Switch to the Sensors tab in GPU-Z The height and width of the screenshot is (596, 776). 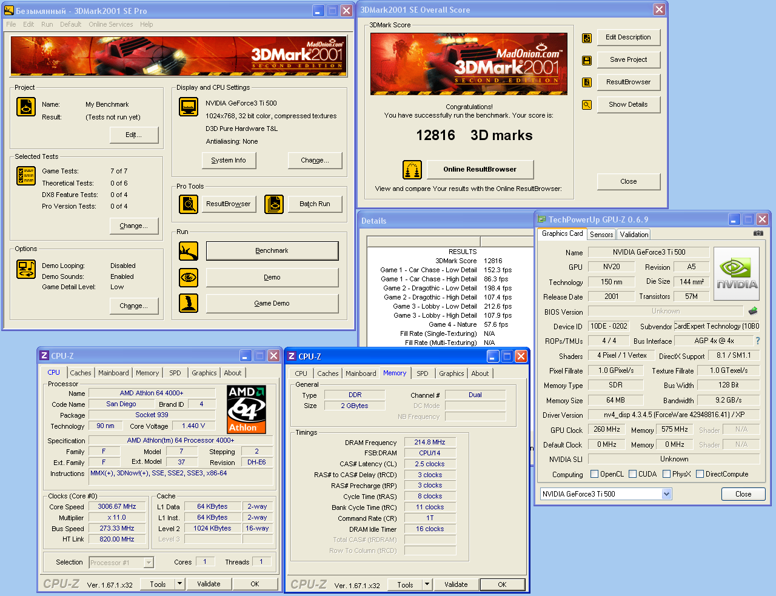(601, 235)
